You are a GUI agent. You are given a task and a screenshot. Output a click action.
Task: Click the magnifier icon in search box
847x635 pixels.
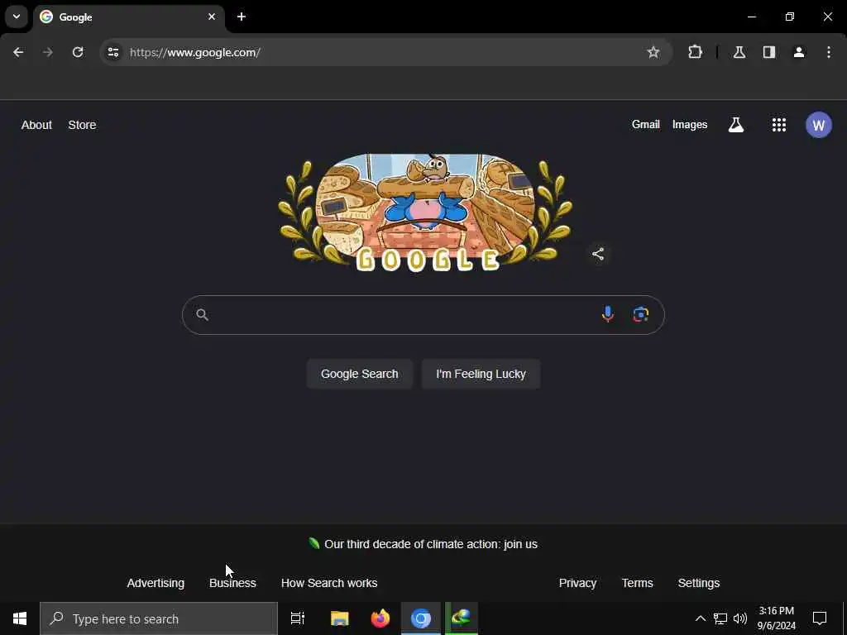(x=202, y=315)
